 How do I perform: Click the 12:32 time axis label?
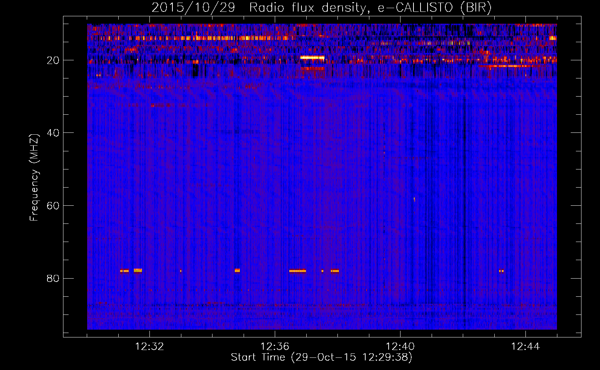149,347
